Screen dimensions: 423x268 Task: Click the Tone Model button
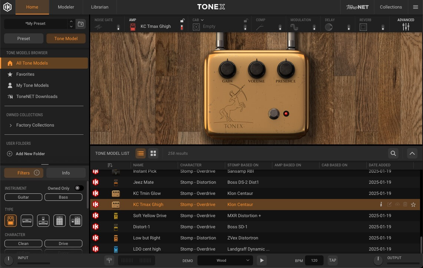click(x=66, y=38)
